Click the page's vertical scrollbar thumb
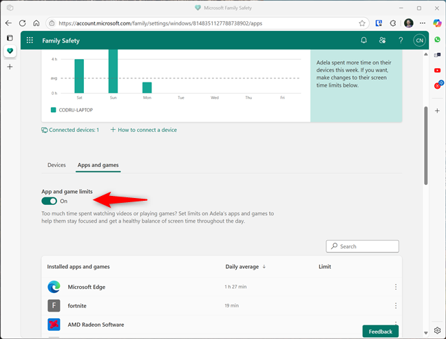Image resolution: width=446 pixels, height=339 pixels. click(426, 146)
